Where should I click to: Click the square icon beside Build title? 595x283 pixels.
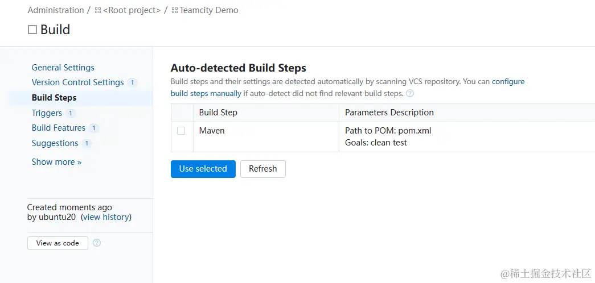click(x=32, y=30)
